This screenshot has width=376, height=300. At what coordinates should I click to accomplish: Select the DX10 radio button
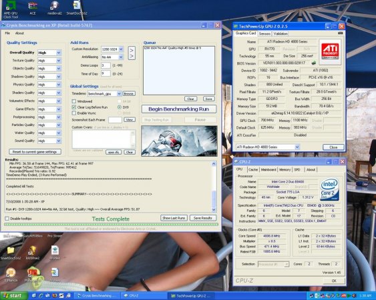pos(119,113)
